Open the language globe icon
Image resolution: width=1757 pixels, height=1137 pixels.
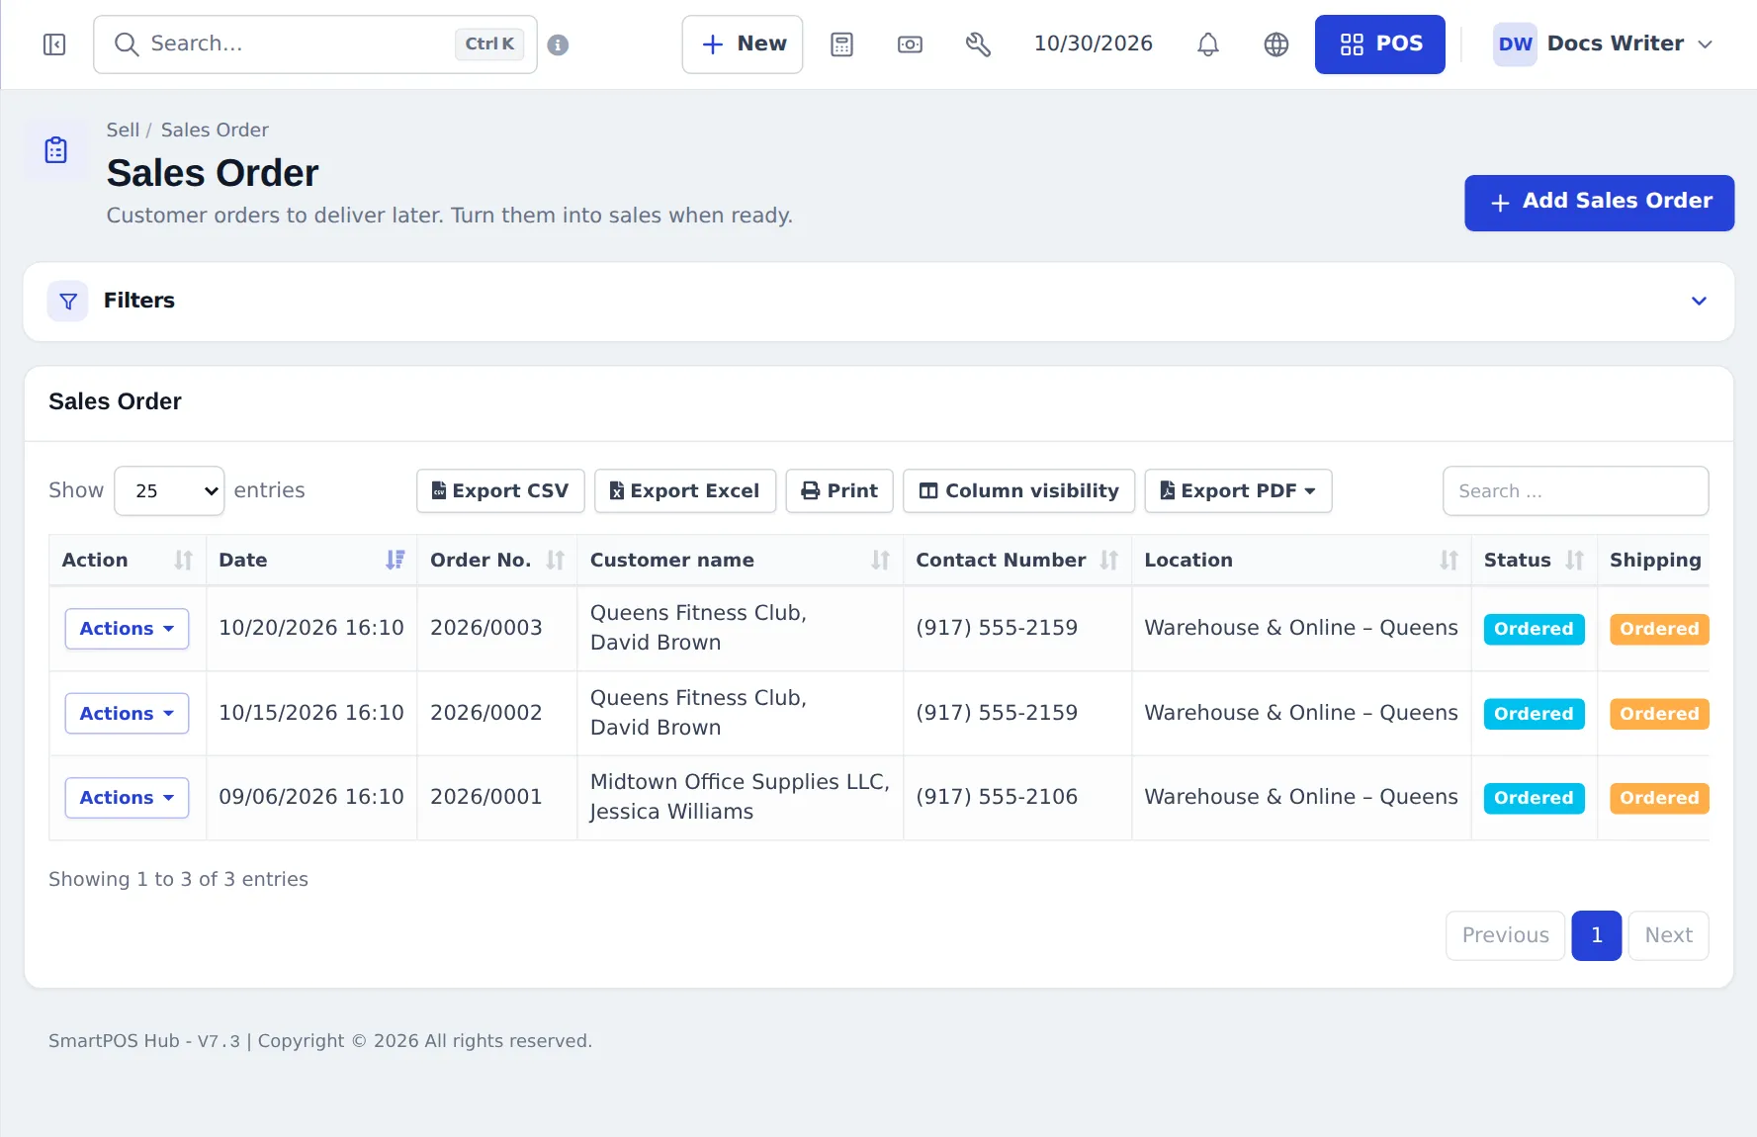[x=1275, y=44]
